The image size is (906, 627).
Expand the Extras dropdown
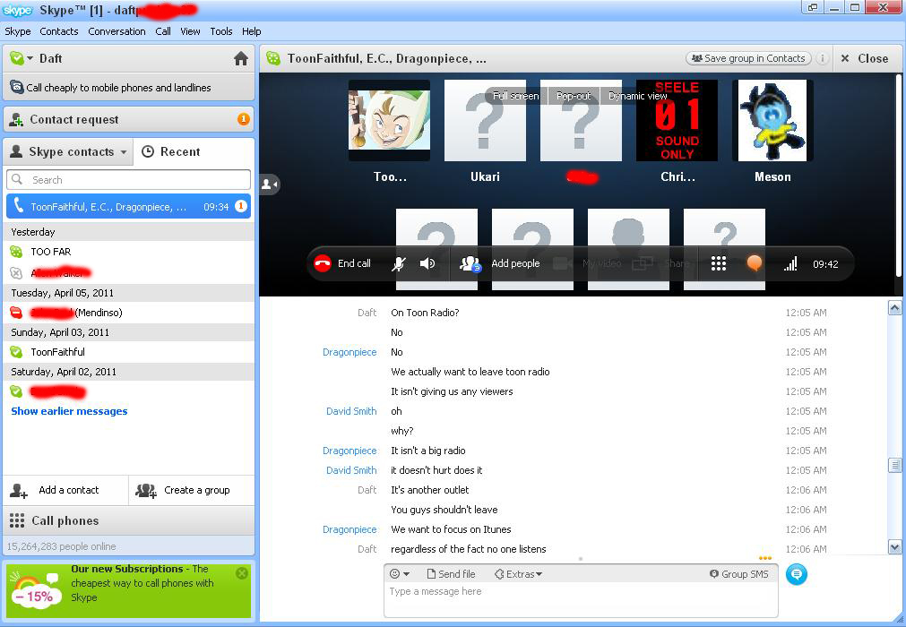[519, 574]
